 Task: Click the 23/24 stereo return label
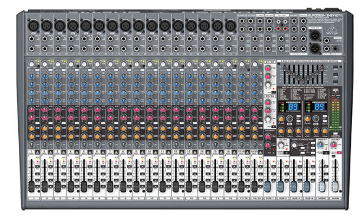[270, 96]
